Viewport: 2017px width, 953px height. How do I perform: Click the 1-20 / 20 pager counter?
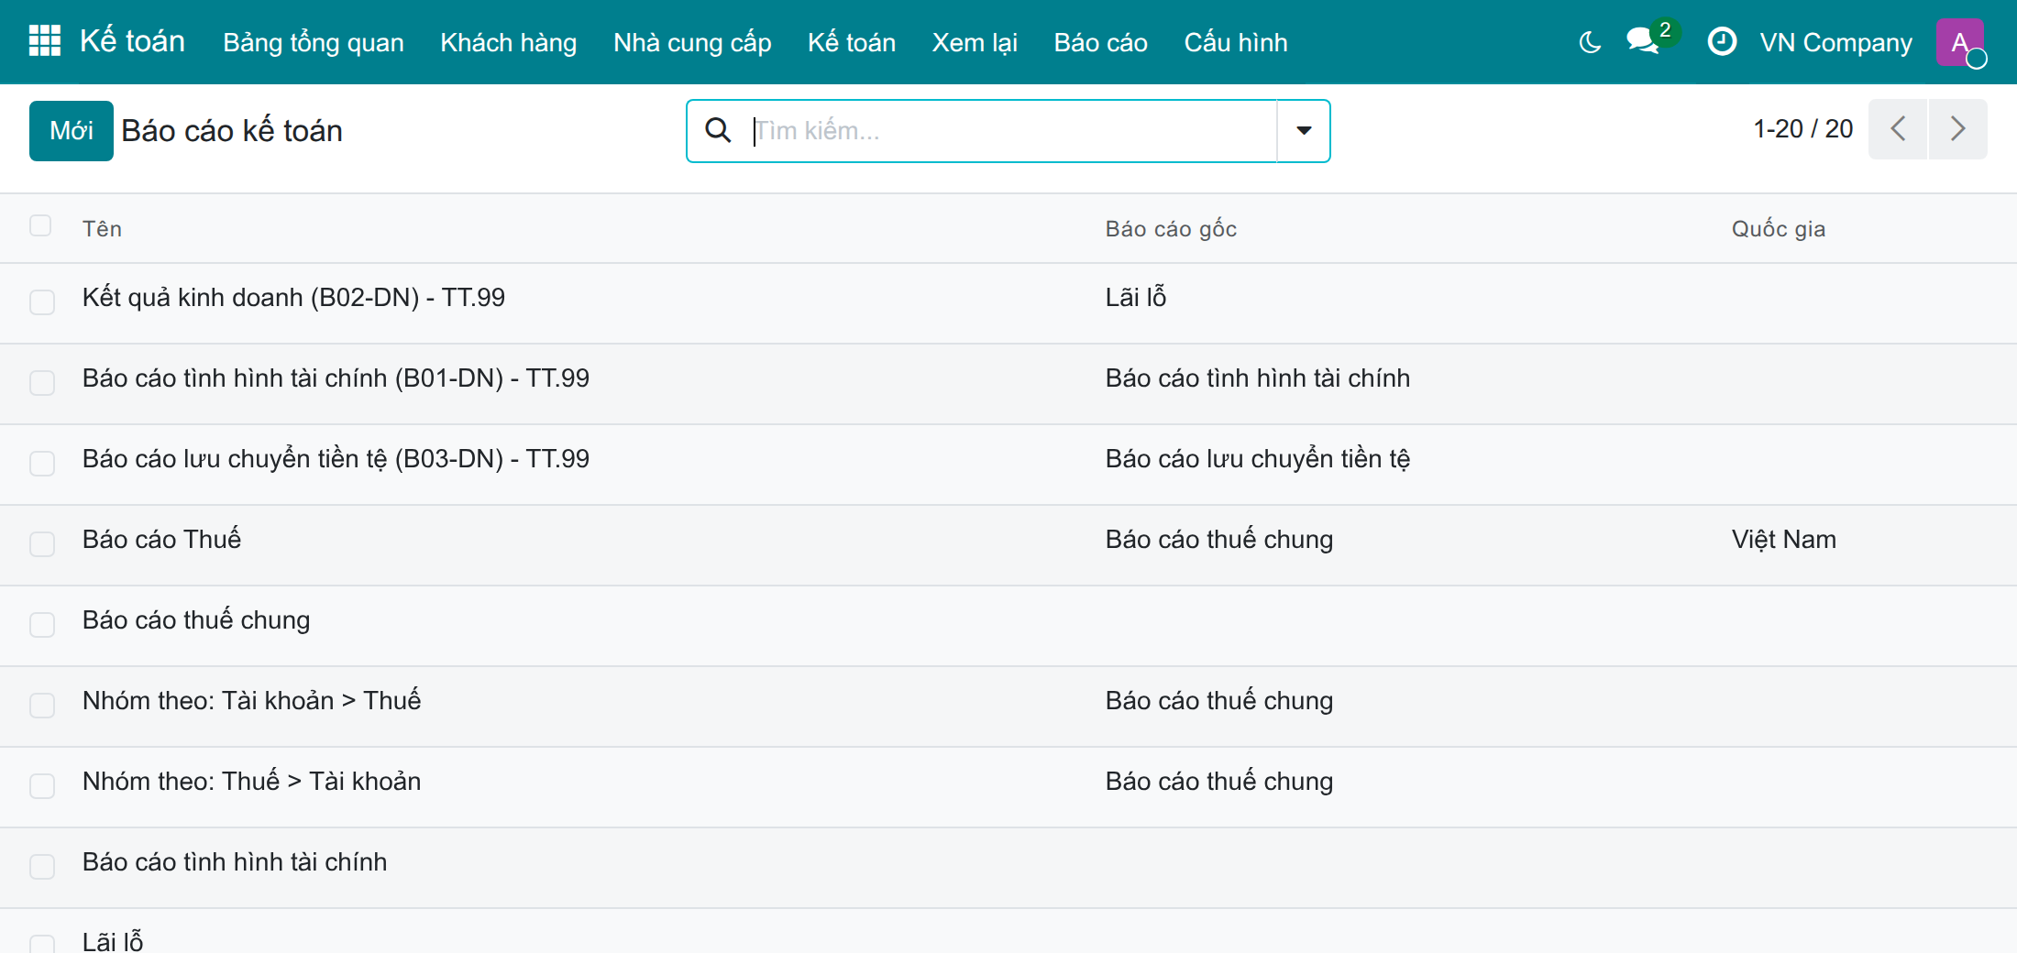click(1802, 128)
